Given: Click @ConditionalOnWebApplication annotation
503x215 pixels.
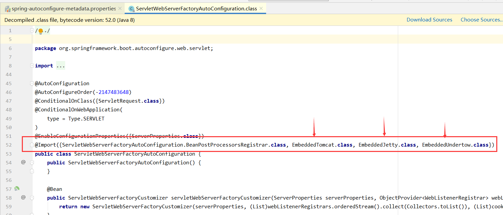Looking at the screenshot, I should tap(77, 109).
